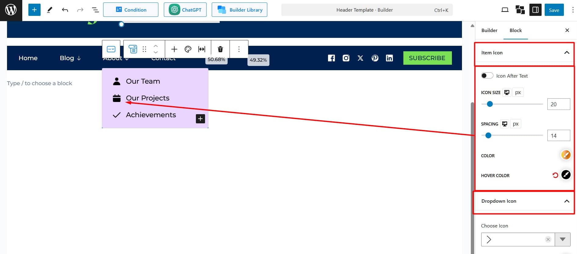
Task: Open the block inserter plus button
Action: point(34,10)
